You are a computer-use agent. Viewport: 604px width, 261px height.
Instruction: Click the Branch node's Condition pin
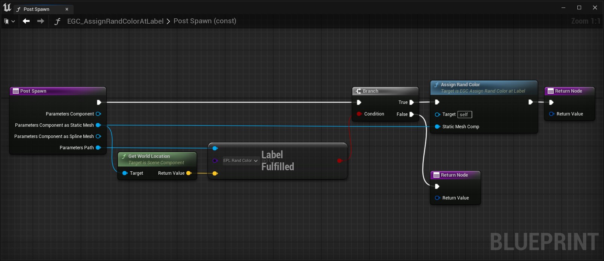pyautogui.click(x=359, y=114)
